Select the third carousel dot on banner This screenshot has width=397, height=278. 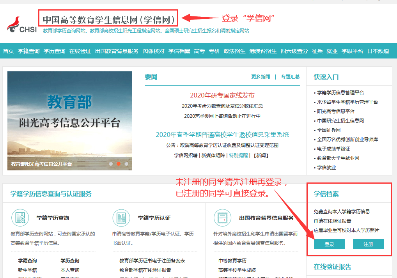[x=126, y=164]
